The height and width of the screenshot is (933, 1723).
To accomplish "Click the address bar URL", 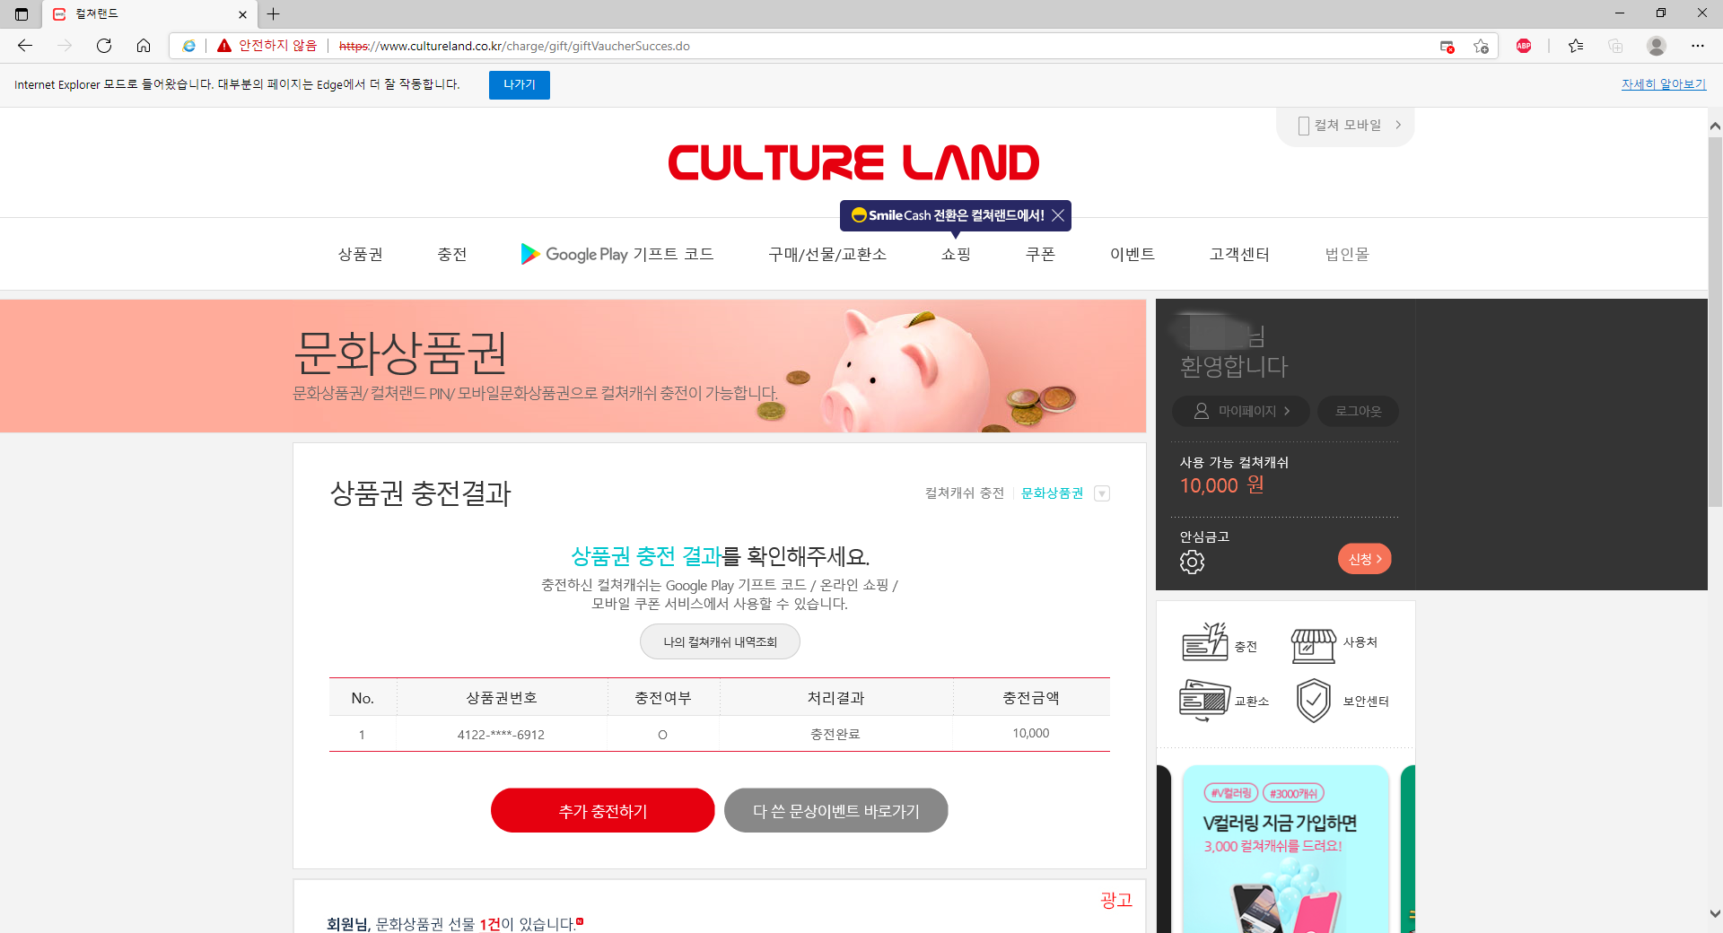I will pos(514,46).
